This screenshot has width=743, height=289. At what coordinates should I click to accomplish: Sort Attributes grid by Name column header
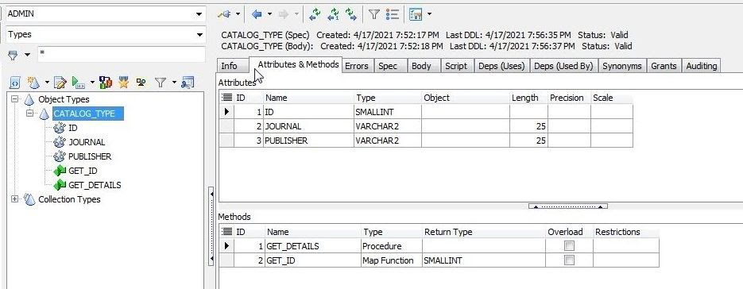(x=308, y=98)
